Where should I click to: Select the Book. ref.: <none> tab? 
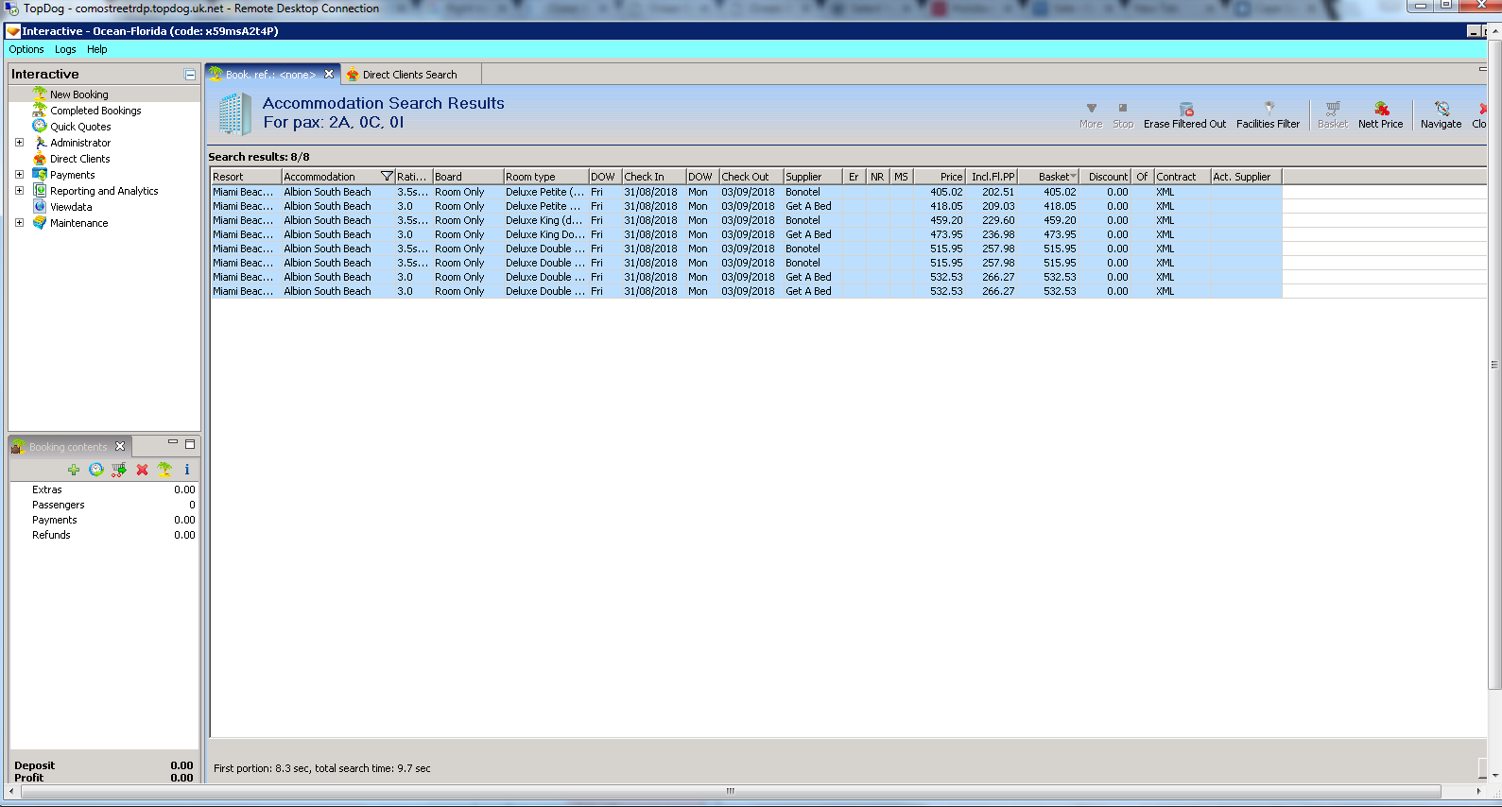point(270,75)
